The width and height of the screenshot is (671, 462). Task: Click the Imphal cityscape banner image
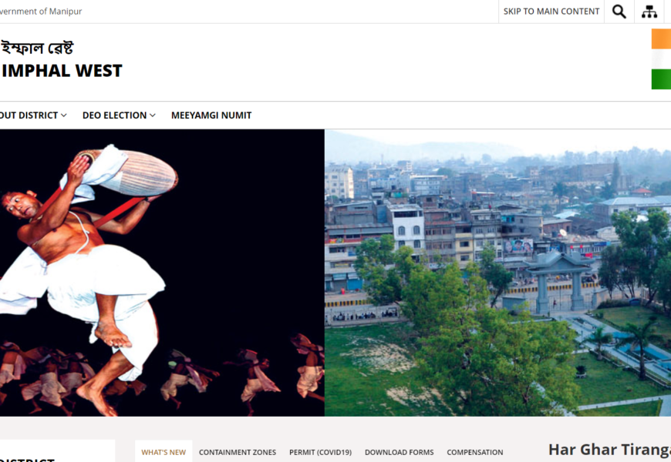tap(497, 273)
